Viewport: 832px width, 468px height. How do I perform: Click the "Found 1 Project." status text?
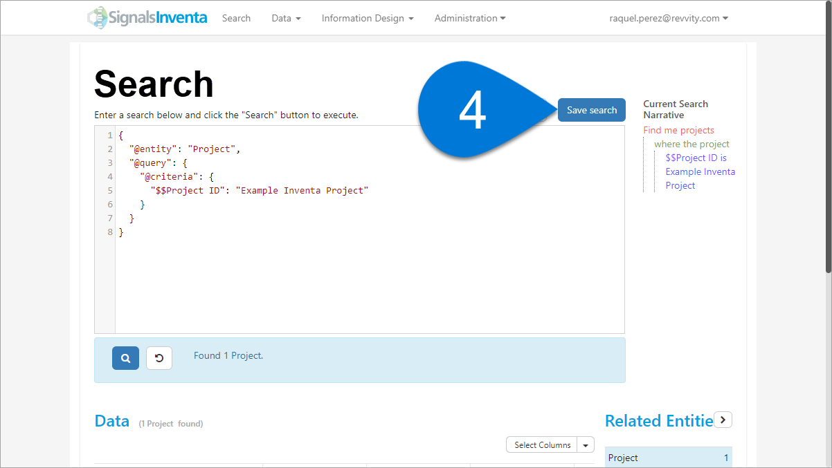[228, 355]
